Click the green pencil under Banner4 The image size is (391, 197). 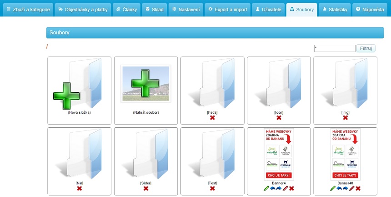266,188
